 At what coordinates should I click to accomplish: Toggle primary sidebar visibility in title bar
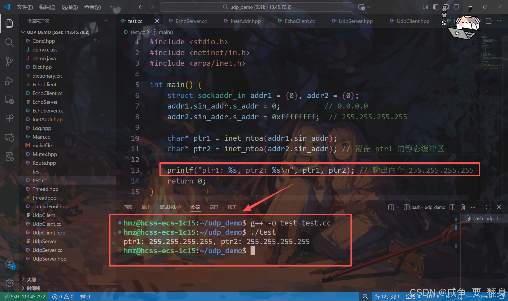(x=436, y=7)
